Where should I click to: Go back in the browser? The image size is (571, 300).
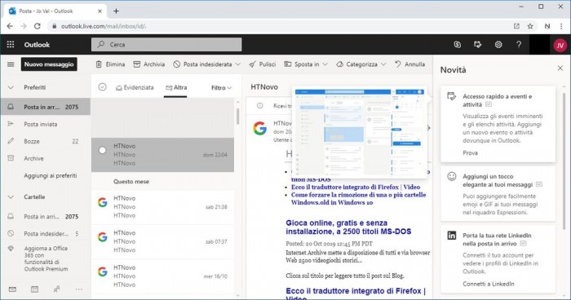(10, 26)
